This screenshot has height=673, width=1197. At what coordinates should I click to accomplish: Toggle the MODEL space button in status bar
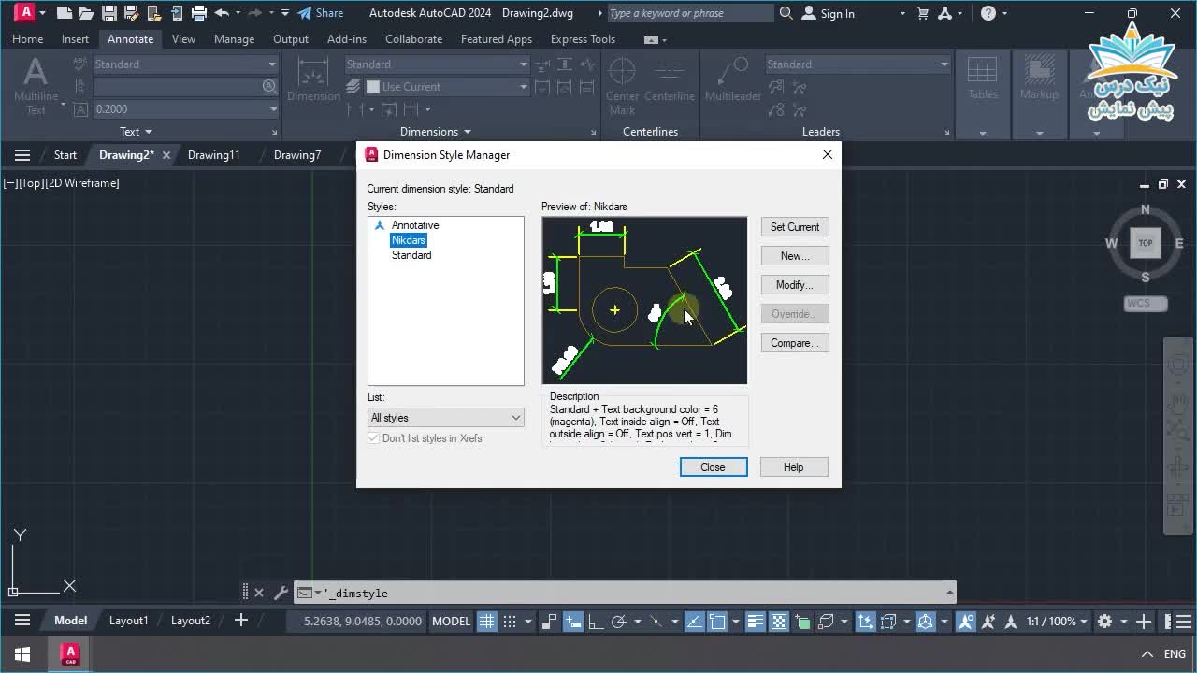pyautogui.click(x=451, y=622)
